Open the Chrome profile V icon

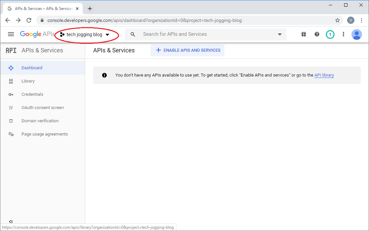[351, 20]
